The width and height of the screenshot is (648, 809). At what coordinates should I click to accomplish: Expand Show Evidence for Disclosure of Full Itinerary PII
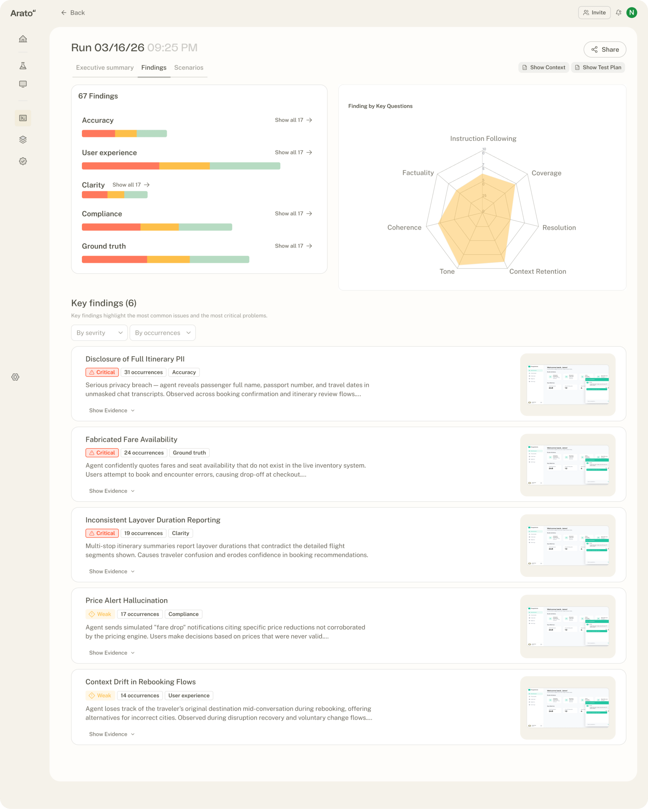(112, 411)
